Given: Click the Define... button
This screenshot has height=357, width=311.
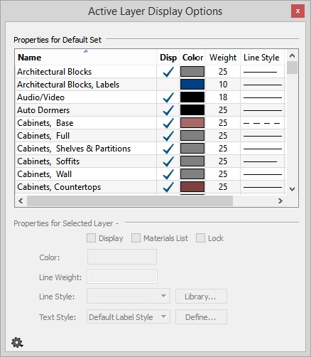Looking at the screenshot, I should point(201,317).
